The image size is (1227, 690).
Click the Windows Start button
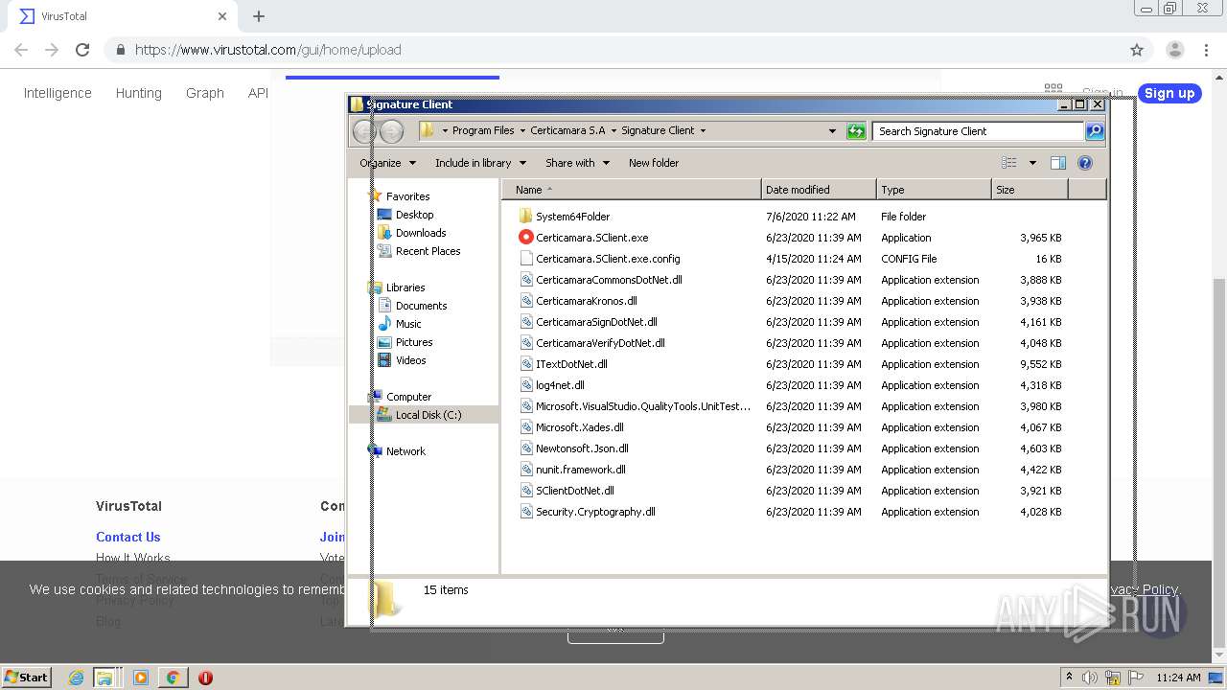(27, 678)
